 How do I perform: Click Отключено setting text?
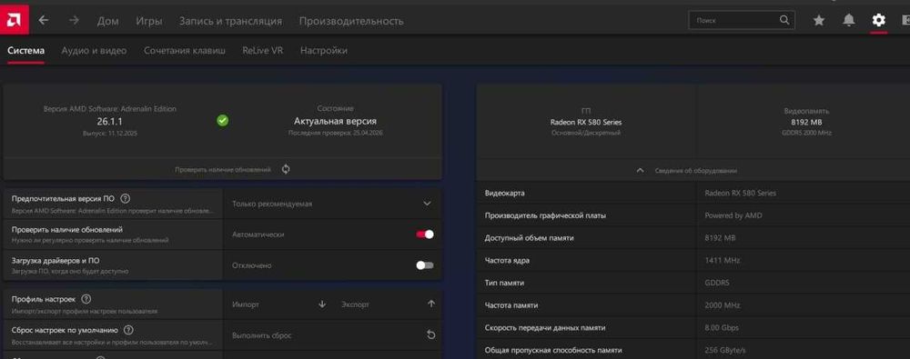coord(251,265)
